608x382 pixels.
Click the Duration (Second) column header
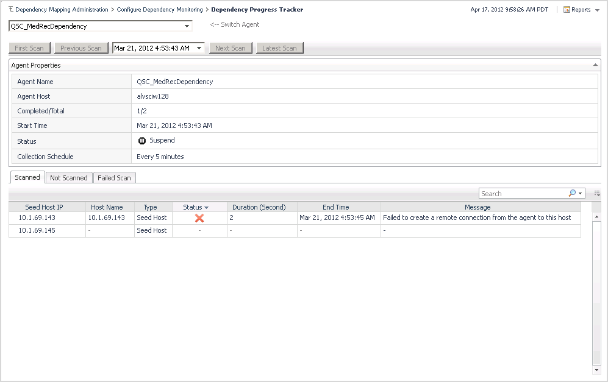[x=259, y=207]
